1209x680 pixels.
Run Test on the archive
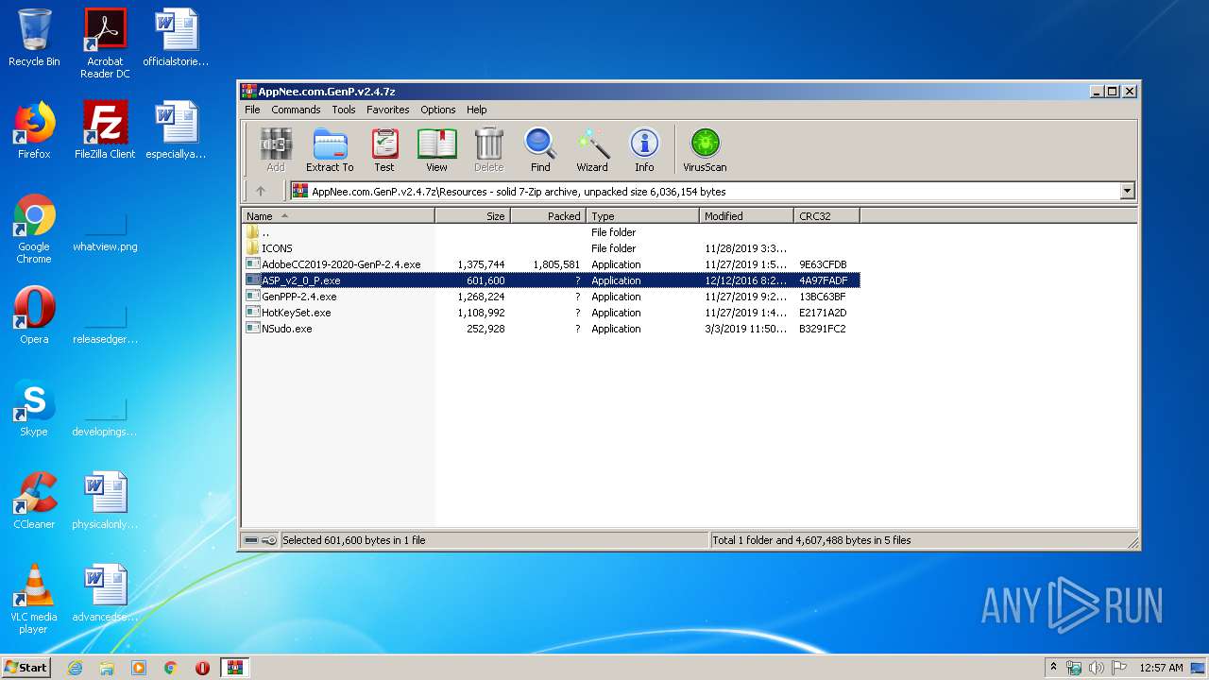[383, 150]
